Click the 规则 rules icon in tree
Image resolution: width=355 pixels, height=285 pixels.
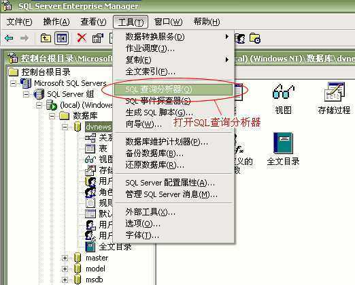pos(90,202)
